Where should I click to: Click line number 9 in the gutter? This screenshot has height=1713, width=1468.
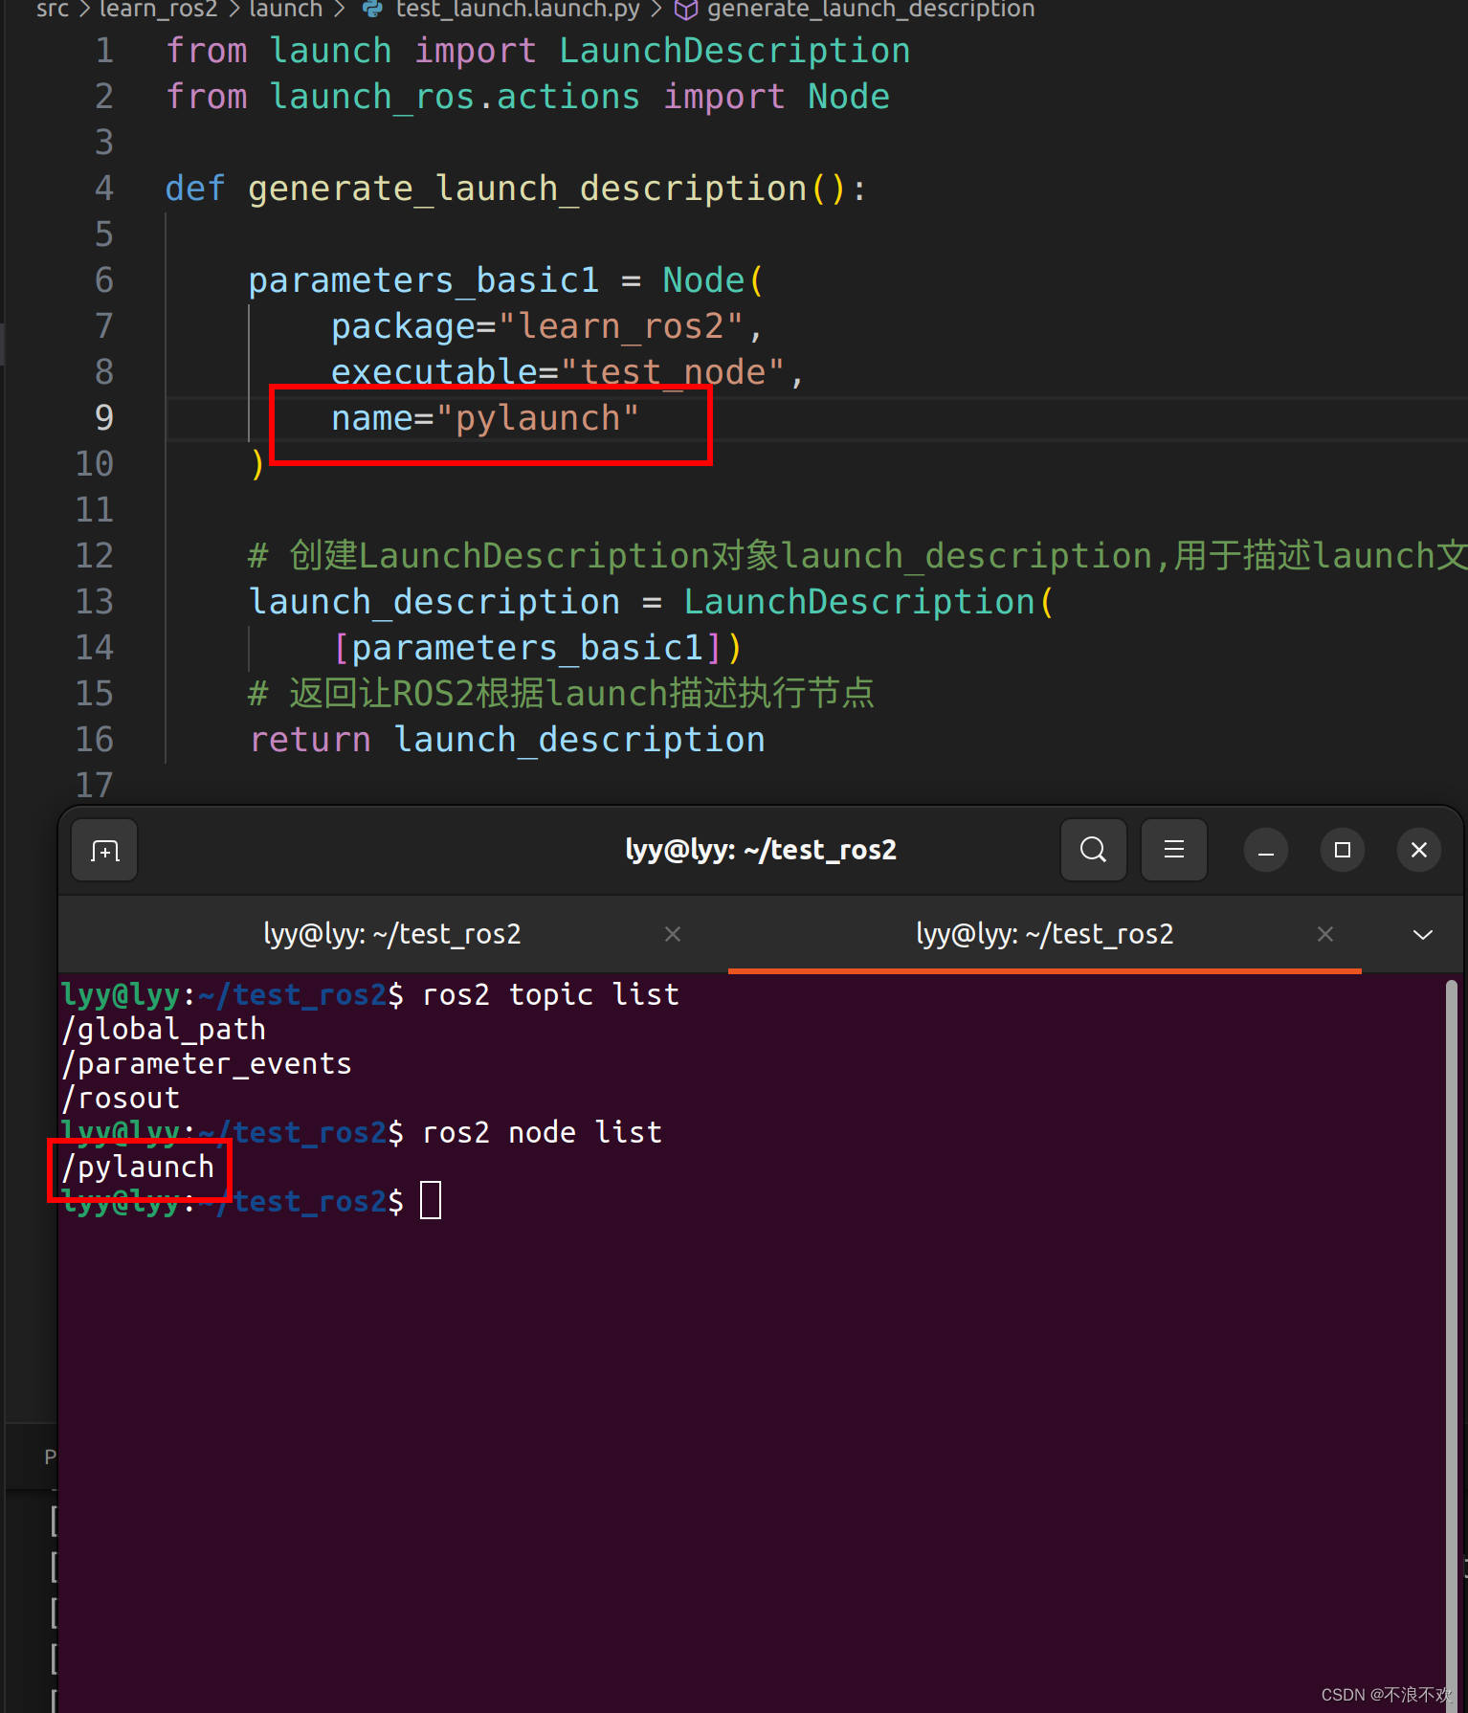tap(103, 418)
